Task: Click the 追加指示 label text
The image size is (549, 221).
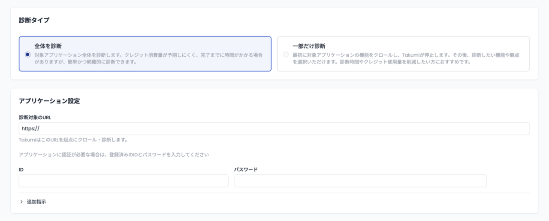Action: pos(36,202)
